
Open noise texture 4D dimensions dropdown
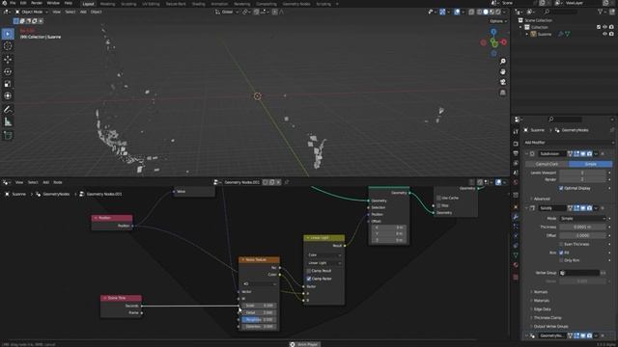pos(260,283)
